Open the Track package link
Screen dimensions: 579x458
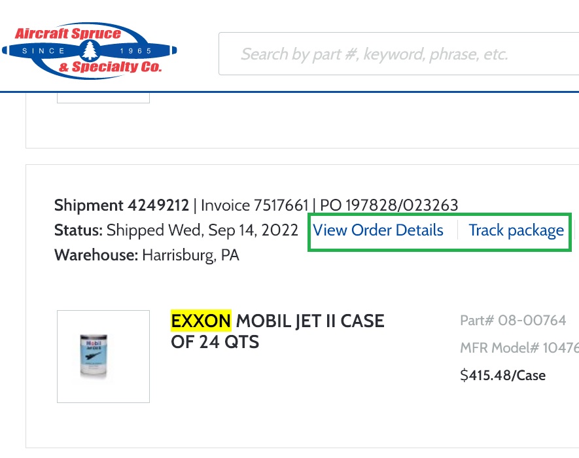(516, 230)
